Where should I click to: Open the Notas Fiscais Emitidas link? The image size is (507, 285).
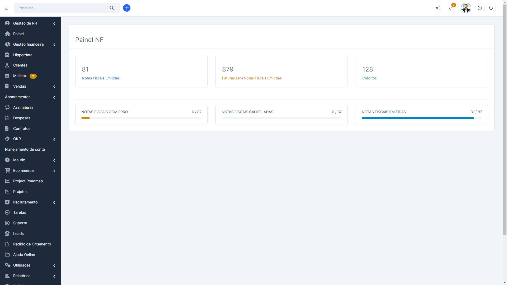point(101,78)
